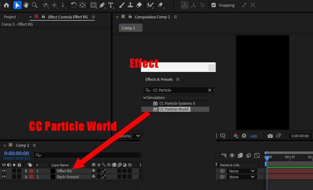This screenshot has height=190, width=313.
Task: Click the timeline layer search field
Action: (x=88, y=155)
